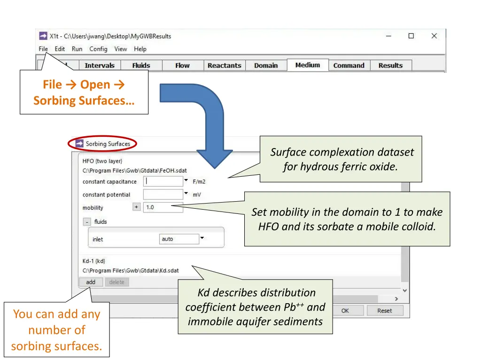Click the constant capacitance input field

click(x=163, y=181)
